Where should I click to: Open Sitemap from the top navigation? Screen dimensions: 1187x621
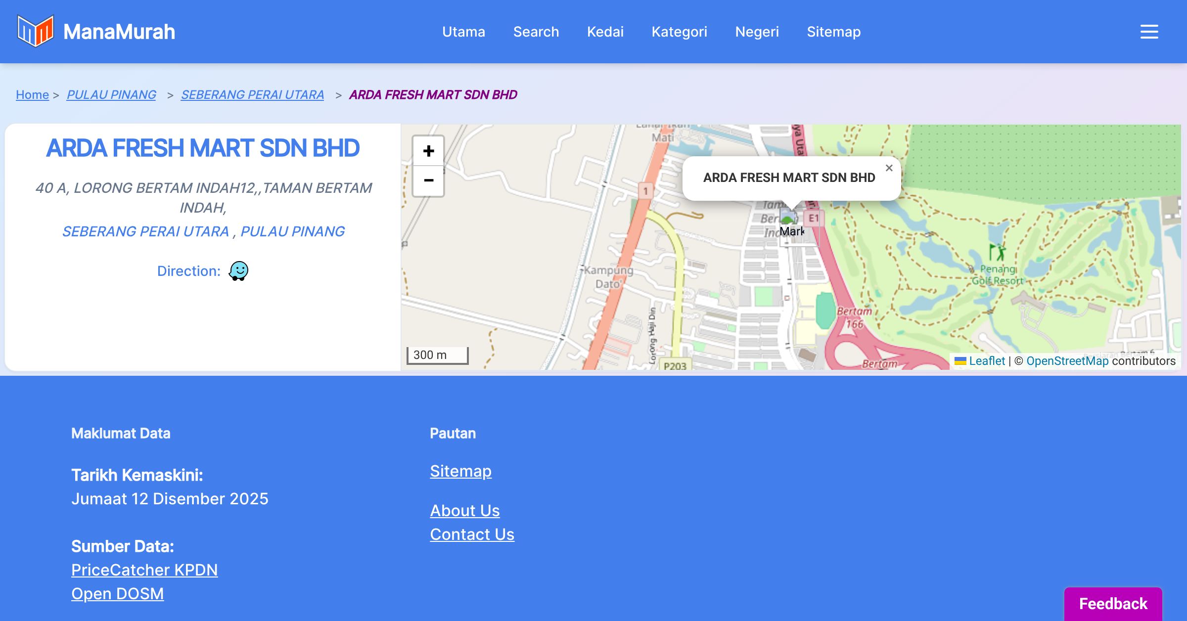[833, 32]
